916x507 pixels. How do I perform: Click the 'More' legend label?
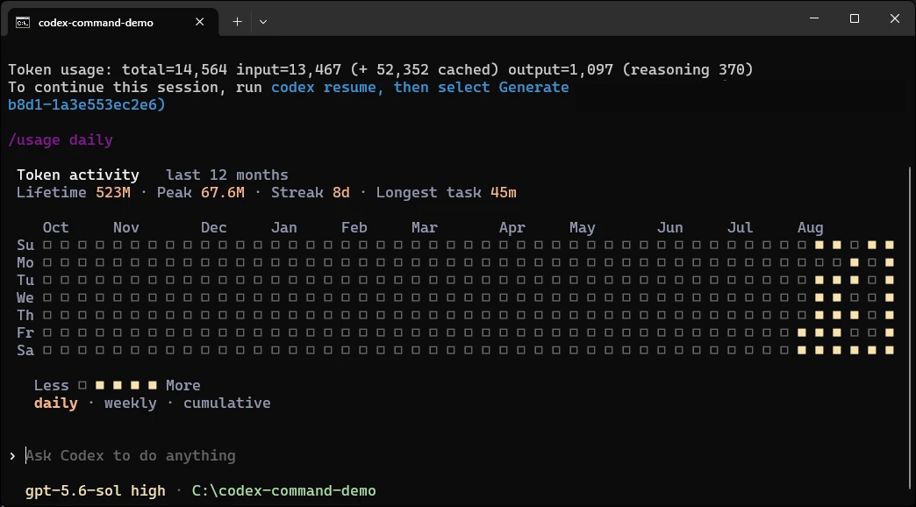point(182,385)
